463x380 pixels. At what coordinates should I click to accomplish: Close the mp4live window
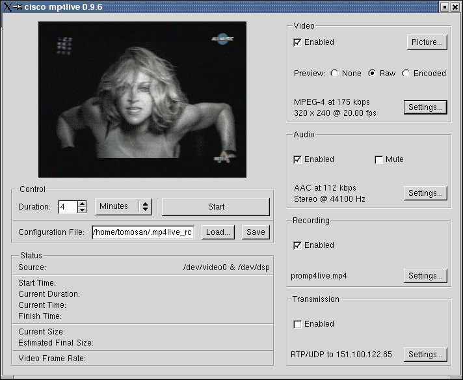(455, 6)
